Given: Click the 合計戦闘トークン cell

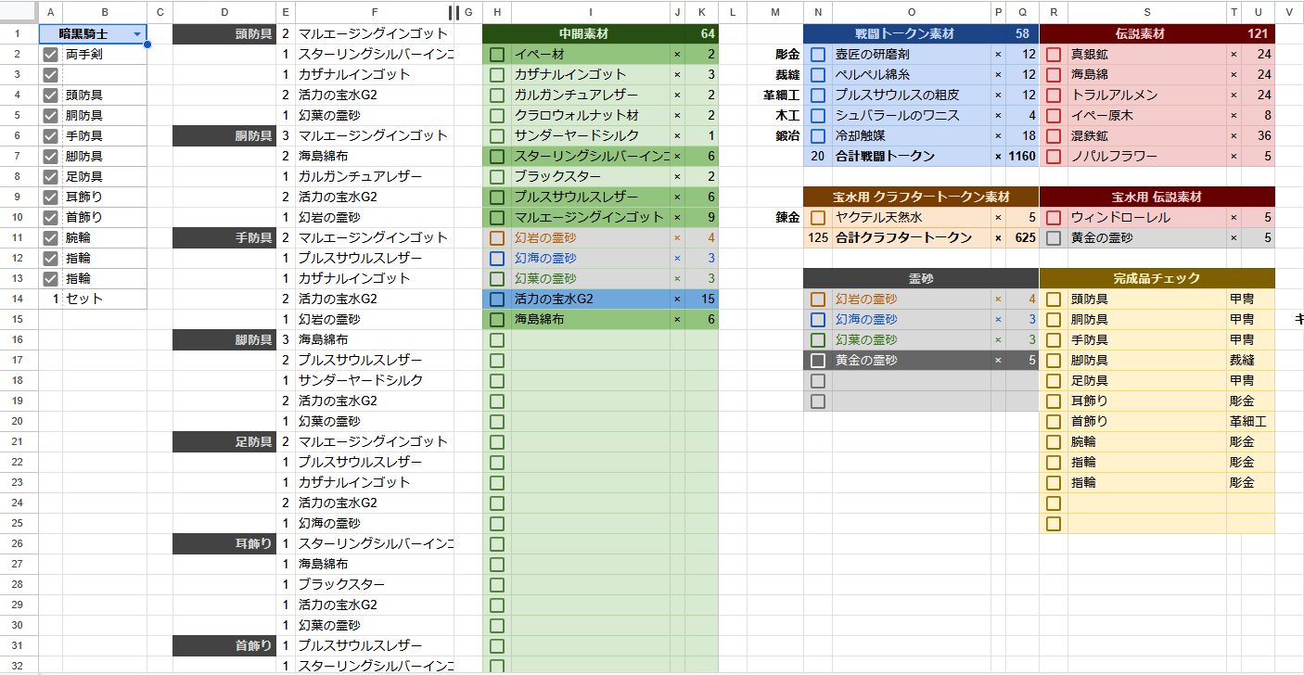Looking at the screenshot, I should point(911,157).
